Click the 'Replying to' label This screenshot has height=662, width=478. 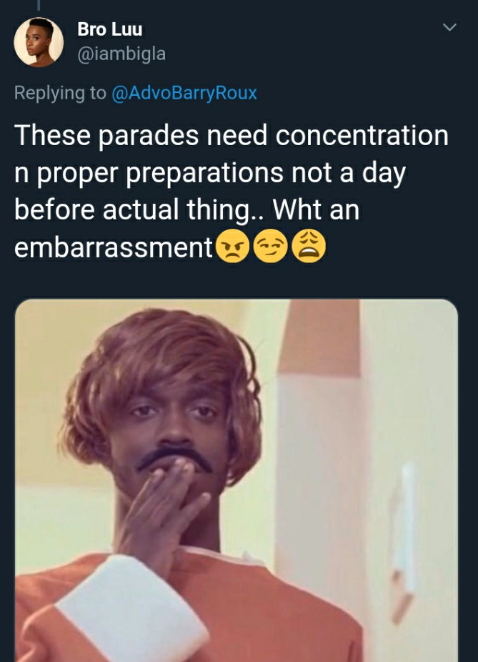(x=60, y=93)
